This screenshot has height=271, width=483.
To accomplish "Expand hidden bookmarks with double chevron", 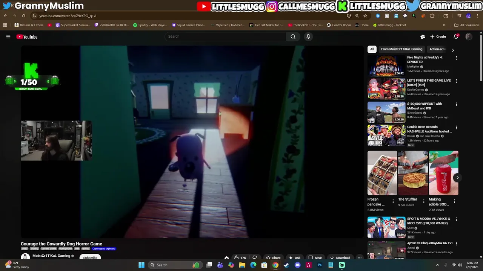I will pos(444,25).
